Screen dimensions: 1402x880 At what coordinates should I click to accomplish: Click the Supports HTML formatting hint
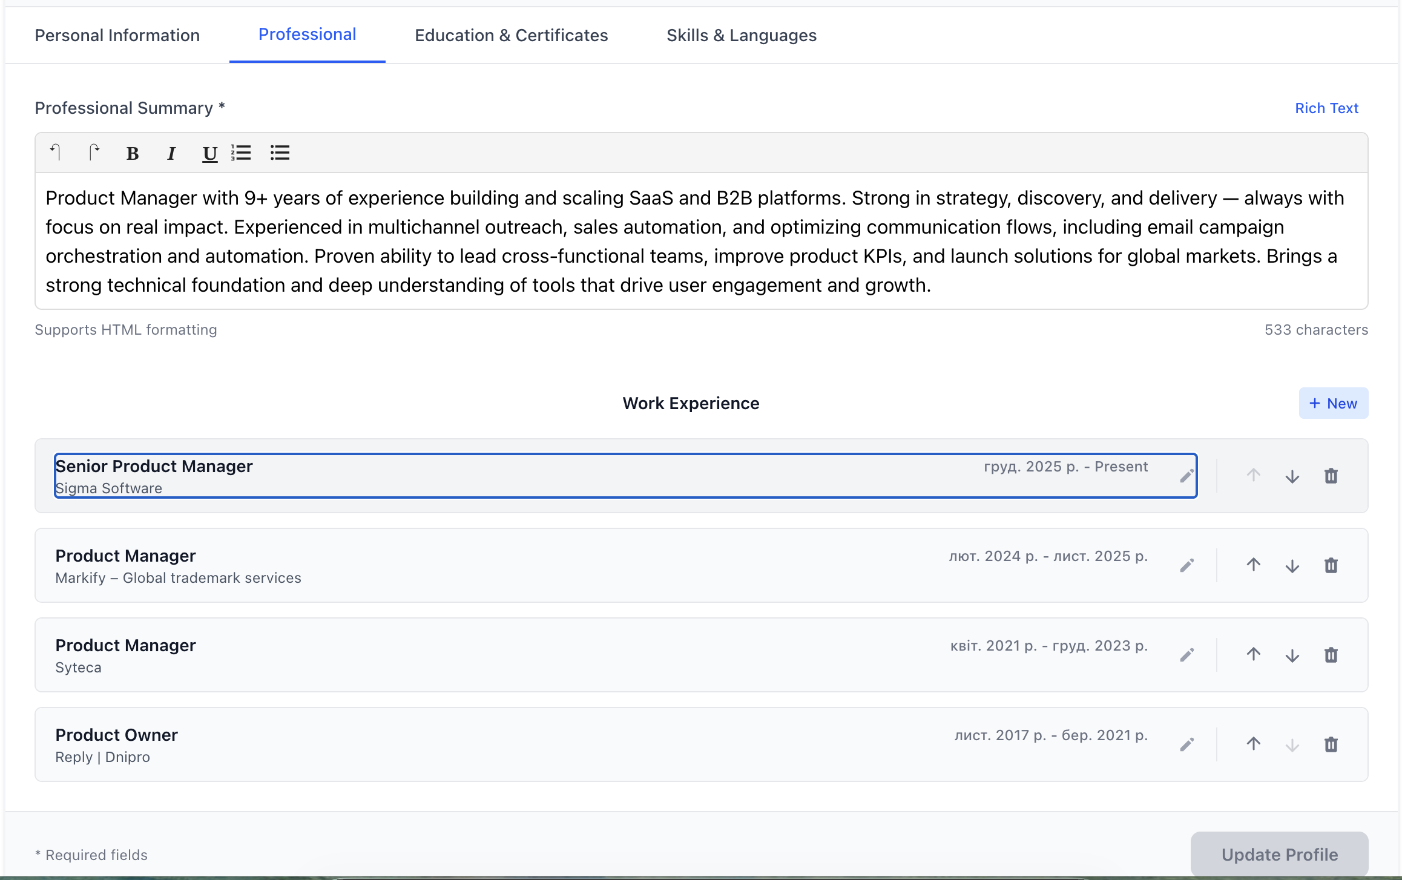[x=126, y=330]
